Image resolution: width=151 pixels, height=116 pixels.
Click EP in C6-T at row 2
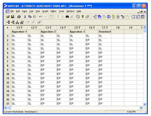(x=88, y=40)
